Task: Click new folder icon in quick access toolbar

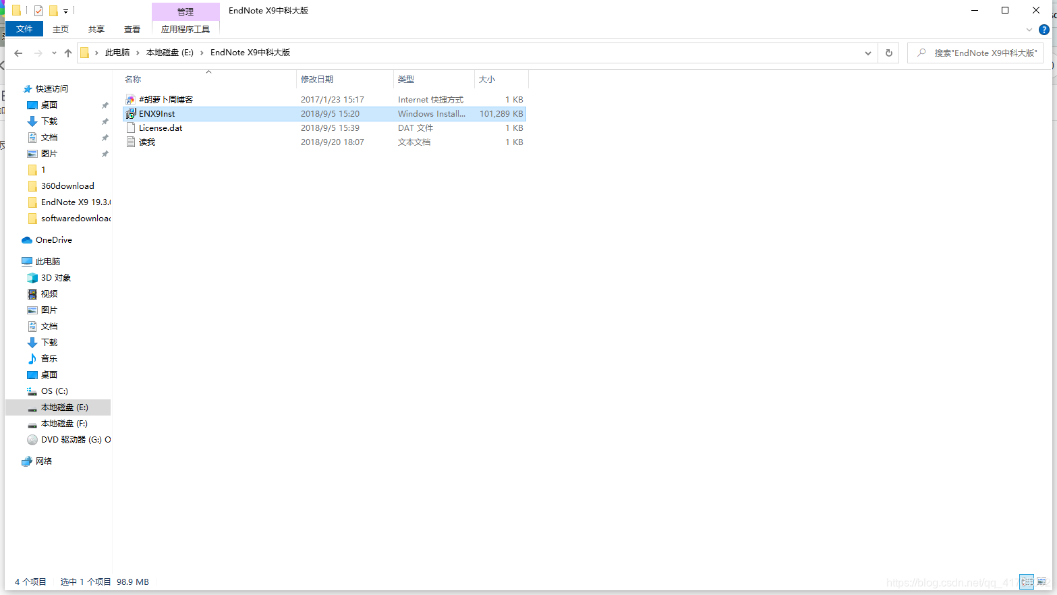Action: pos(53,11)
